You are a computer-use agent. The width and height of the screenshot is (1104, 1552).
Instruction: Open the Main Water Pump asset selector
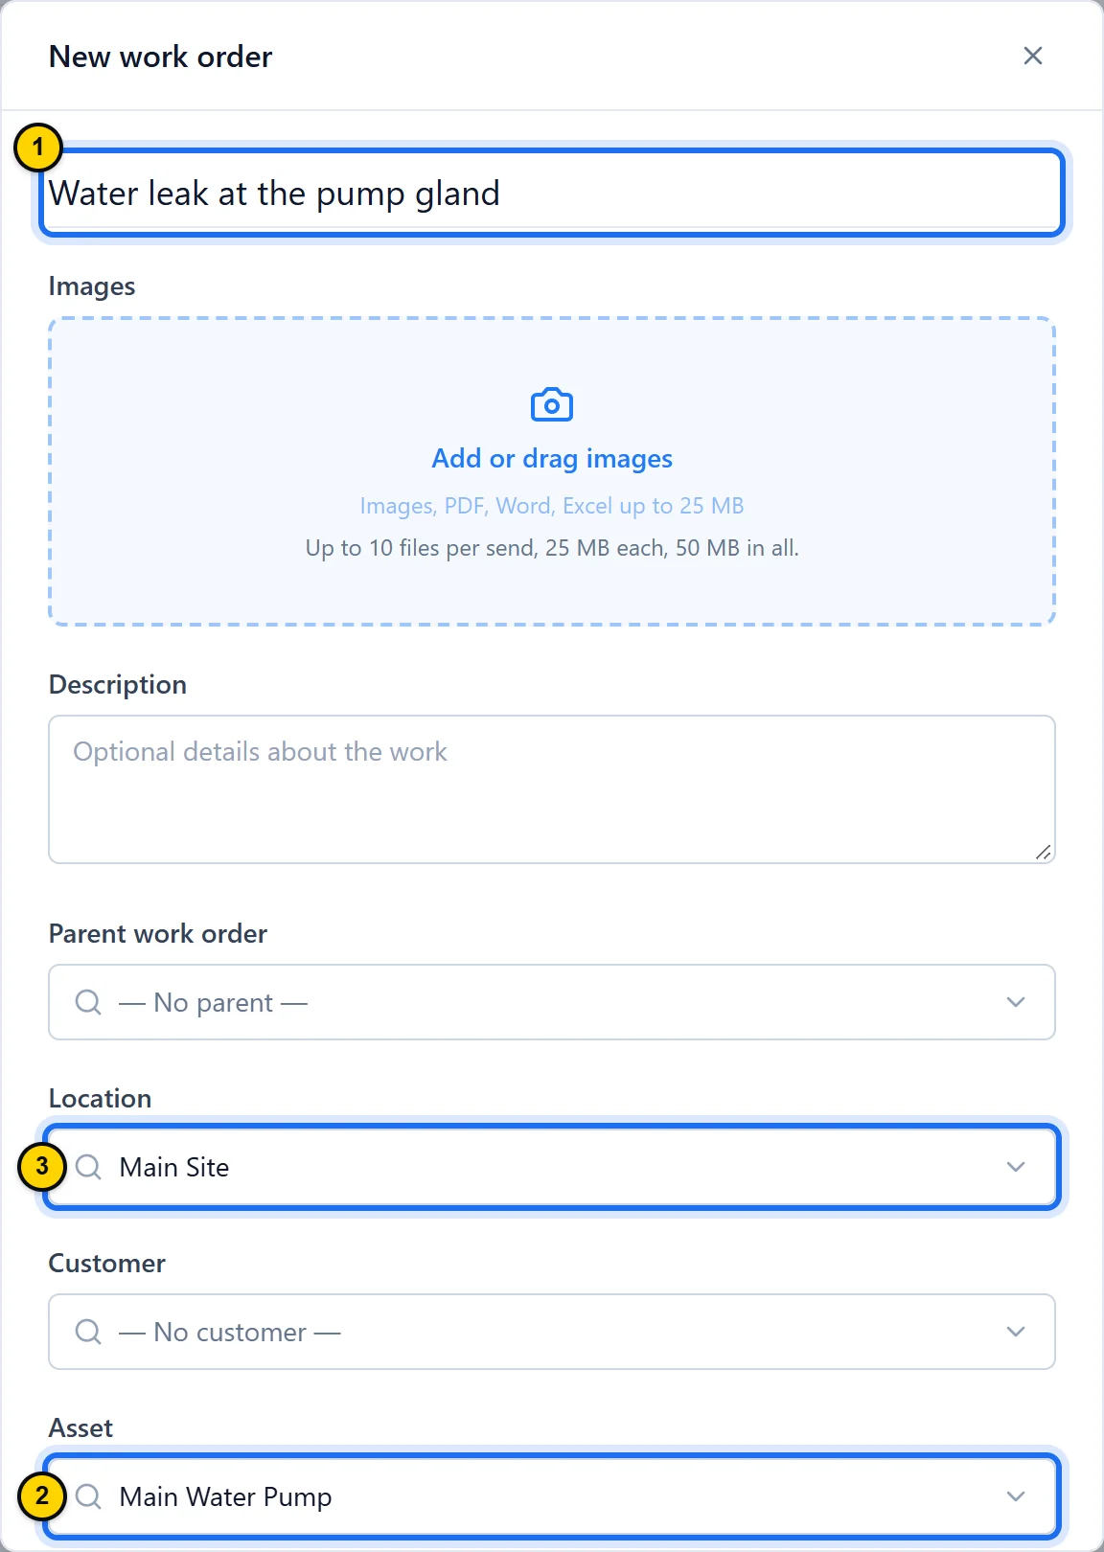pos(552,1496)
